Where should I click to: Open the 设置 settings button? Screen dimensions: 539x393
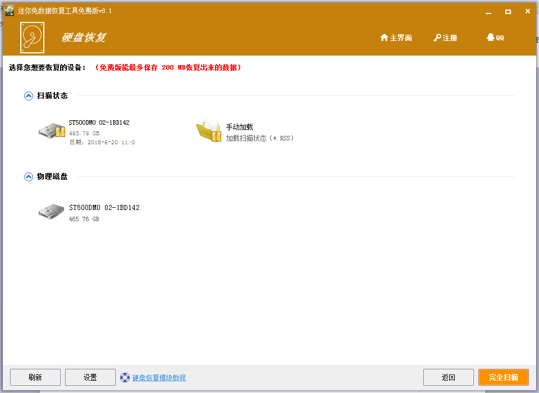(x=90, y=377)
